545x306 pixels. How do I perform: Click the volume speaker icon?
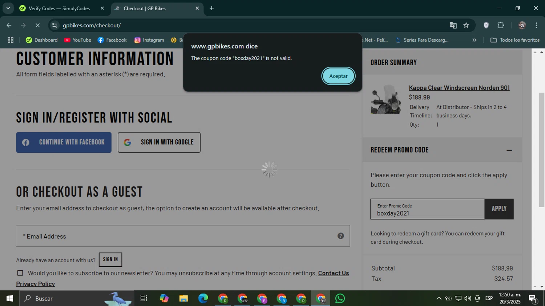pos(468,298)
